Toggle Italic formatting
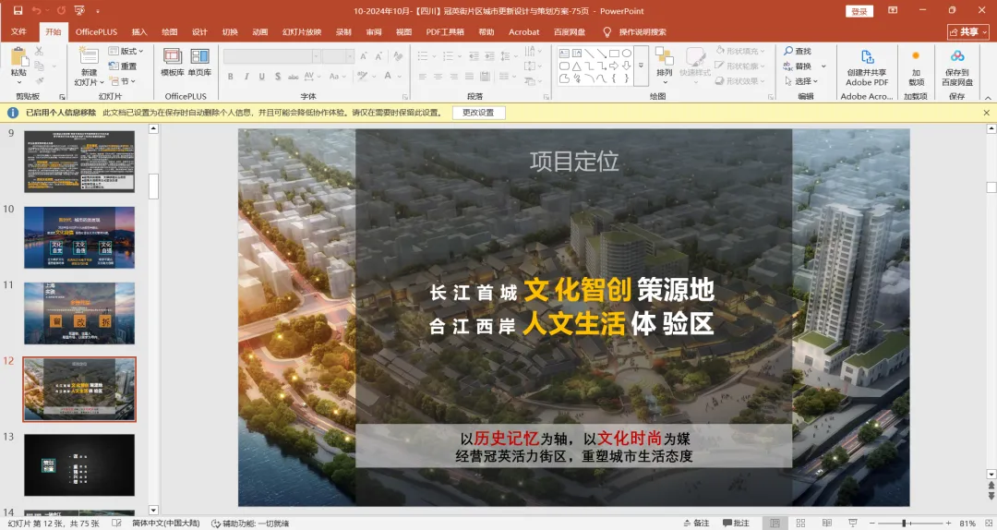The height and width of the screenshot is (530, 997). point(246,77)
